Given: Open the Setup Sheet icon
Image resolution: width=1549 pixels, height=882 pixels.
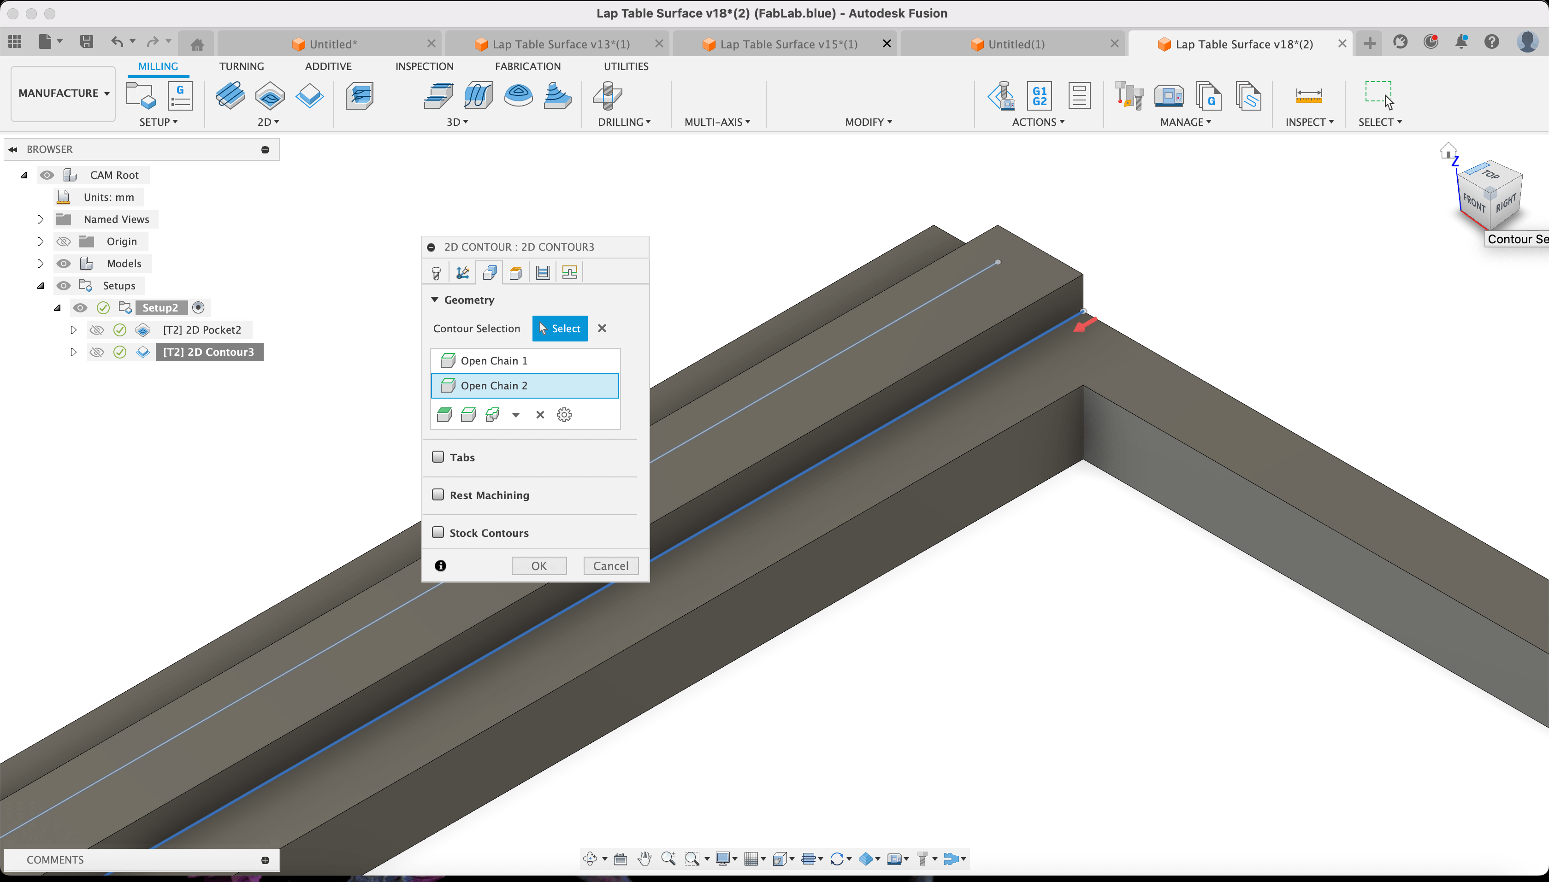Looking at the screenshot, I should pyautogui.click(x=1079, y=96).
